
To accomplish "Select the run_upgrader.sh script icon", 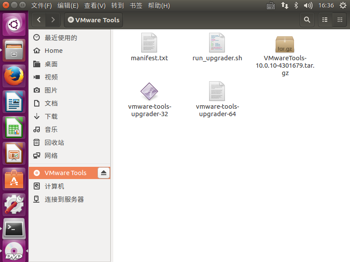I will point(217,43).
